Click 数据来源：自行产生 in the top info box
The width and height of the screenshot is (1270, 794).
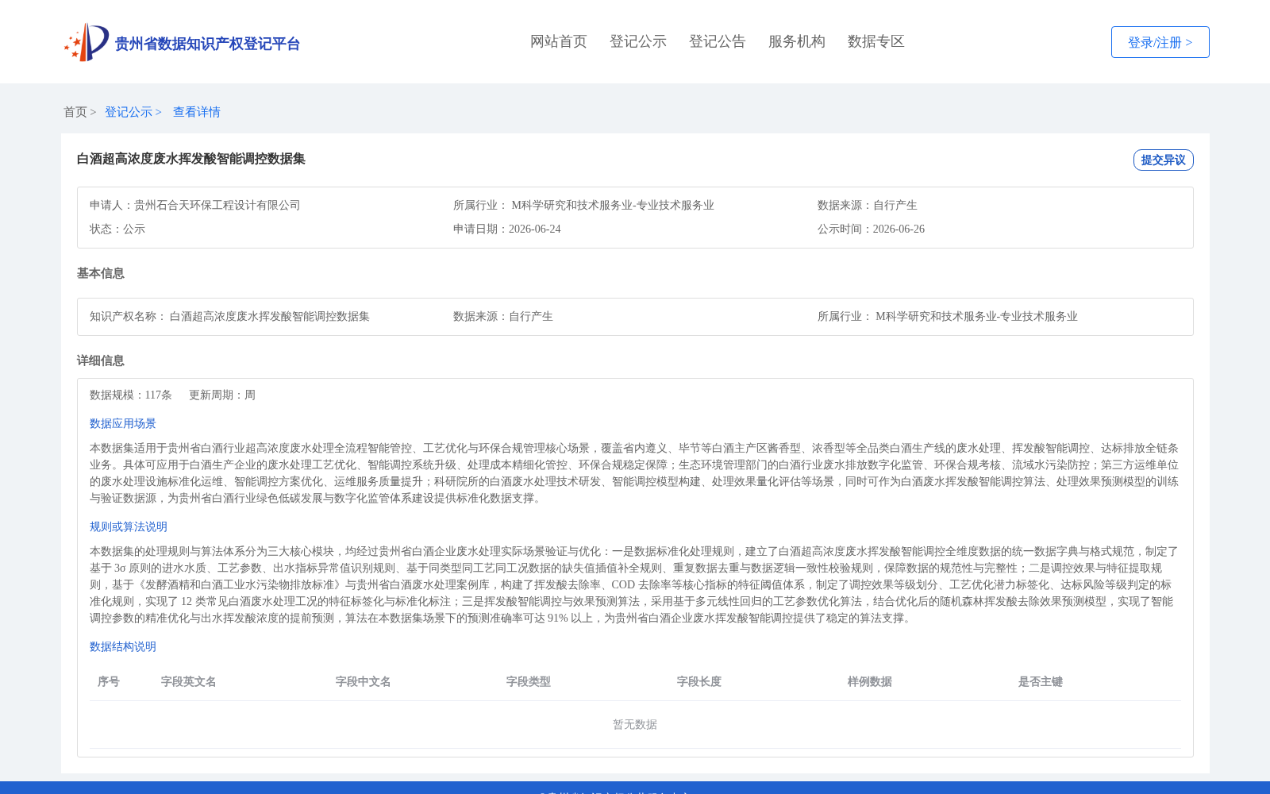[x=868, y=205]
